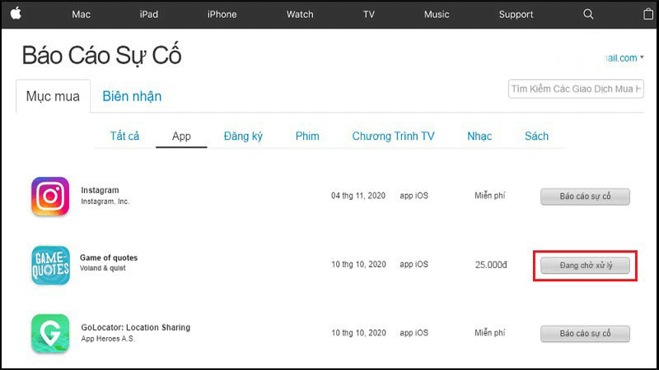Image resolution: width=659 pixels, height=370 pixels.
Task: Select the Nhạc category
Action: click(x=479, y=136)
